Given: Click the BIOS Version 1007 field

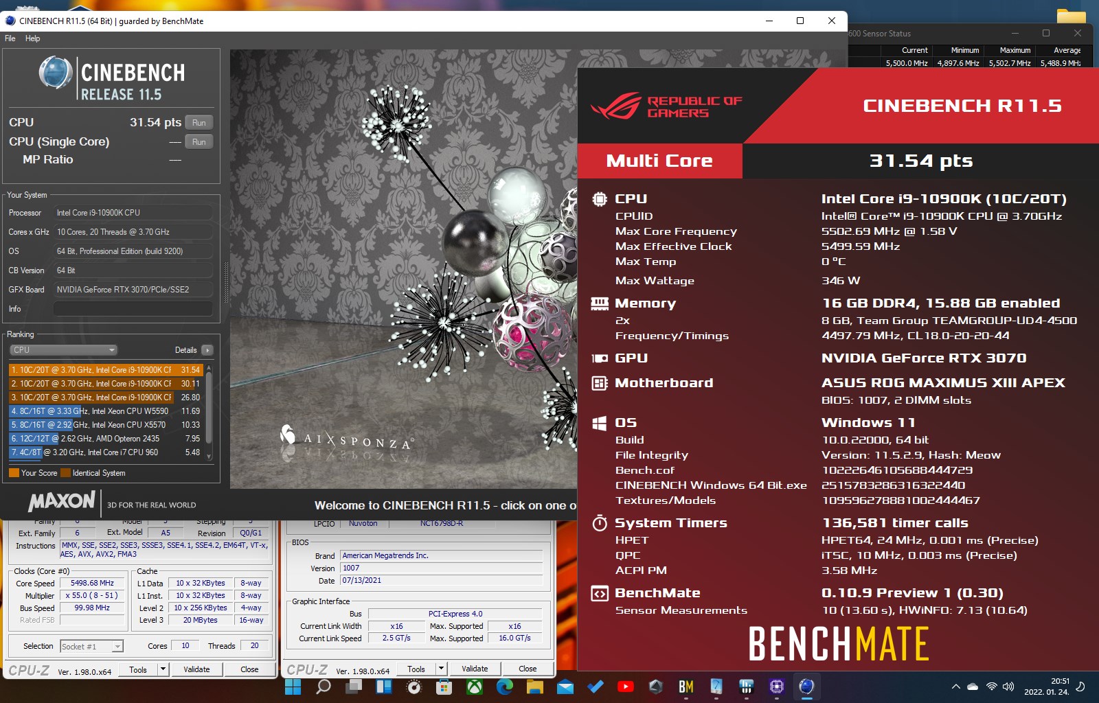Looking at the screenshot, I should click(x=442, y=568).
